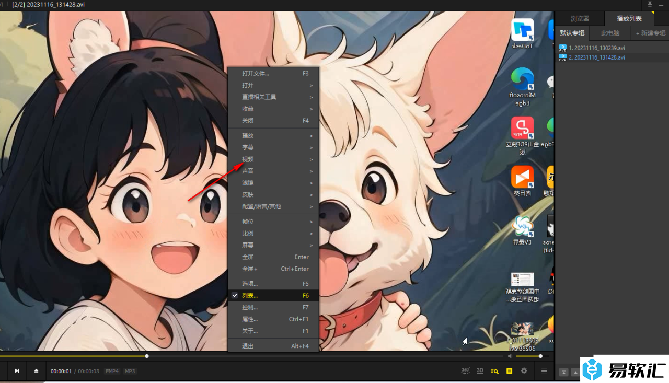This screenshot has height=383, width=669.
Task: Expand the 滤镜 filters submenu
Action: 273,183
